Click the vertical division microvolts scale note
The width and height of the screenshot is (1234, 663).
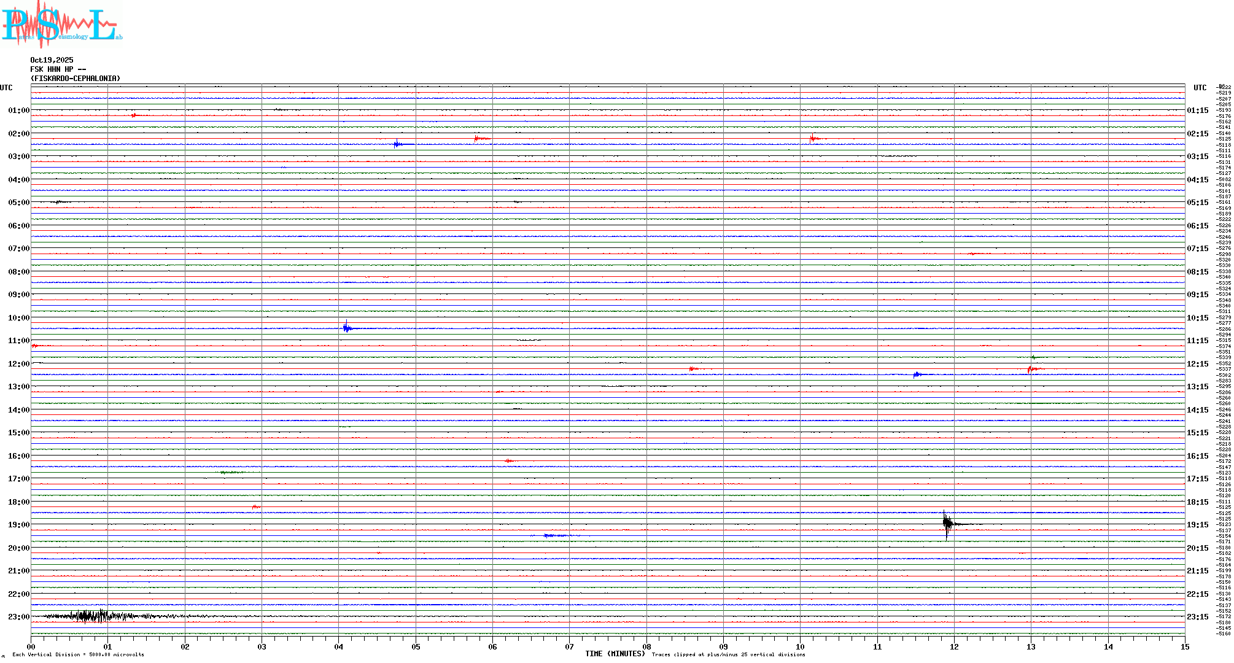78,654
